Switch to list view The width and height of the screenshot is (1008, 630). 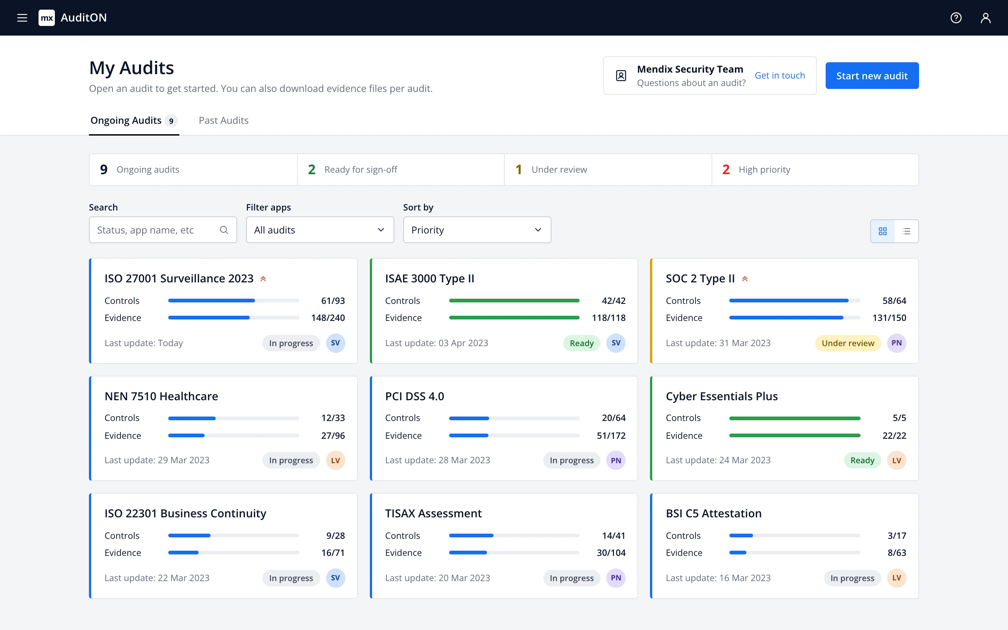click(906, 231)
